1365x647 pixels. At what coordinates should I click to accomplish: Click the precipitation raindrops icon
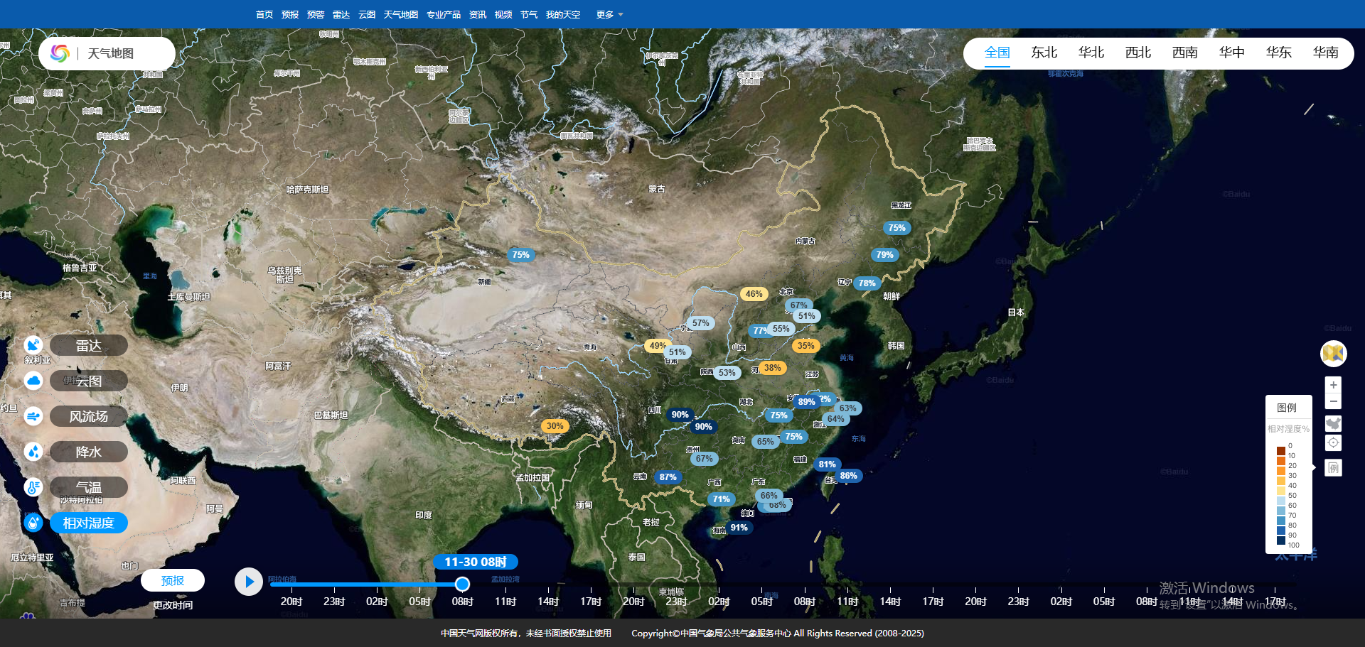[33, 452]
